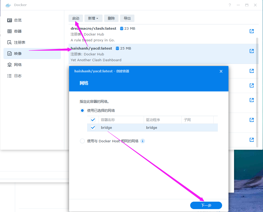263x212 pixels.
Task: Open the 新增 add dropdown
Action: [x=94, y=18]
